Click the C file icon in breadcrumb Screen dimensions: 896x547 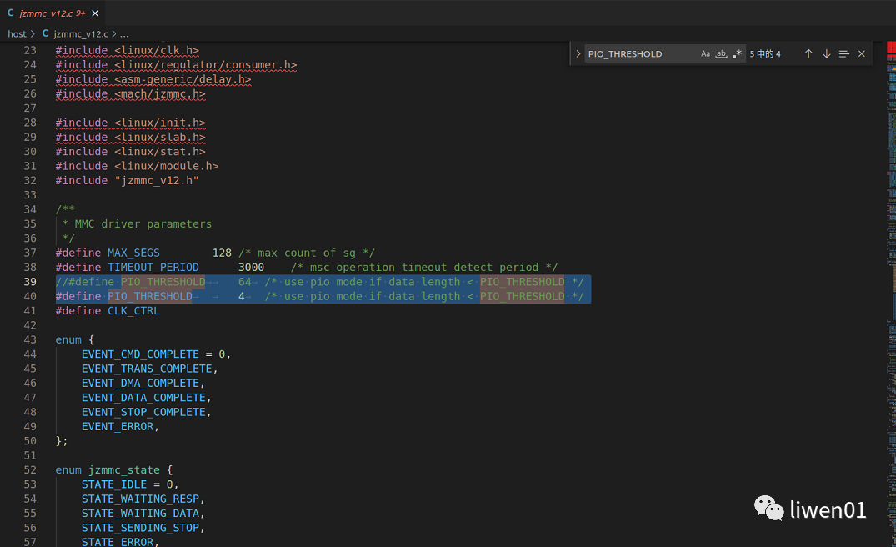pos(45,34)
